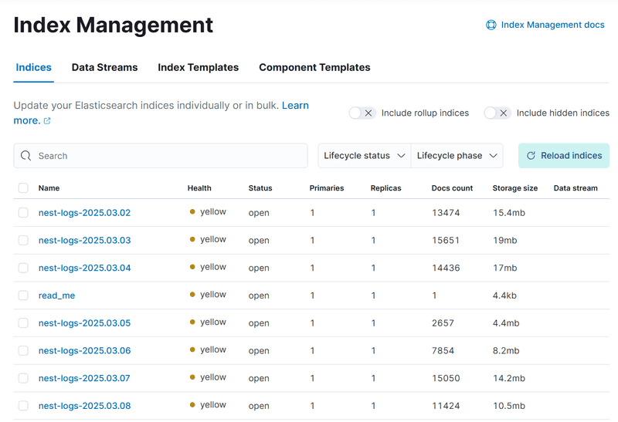Click docs count 15651
Viewport: 618px width, 422px height.
pos(446,240)
